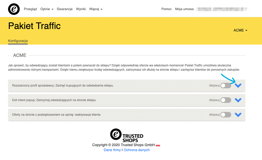Open the Gwarancje menu item
This screenshot has height=160, width=262.
point(65,9)
